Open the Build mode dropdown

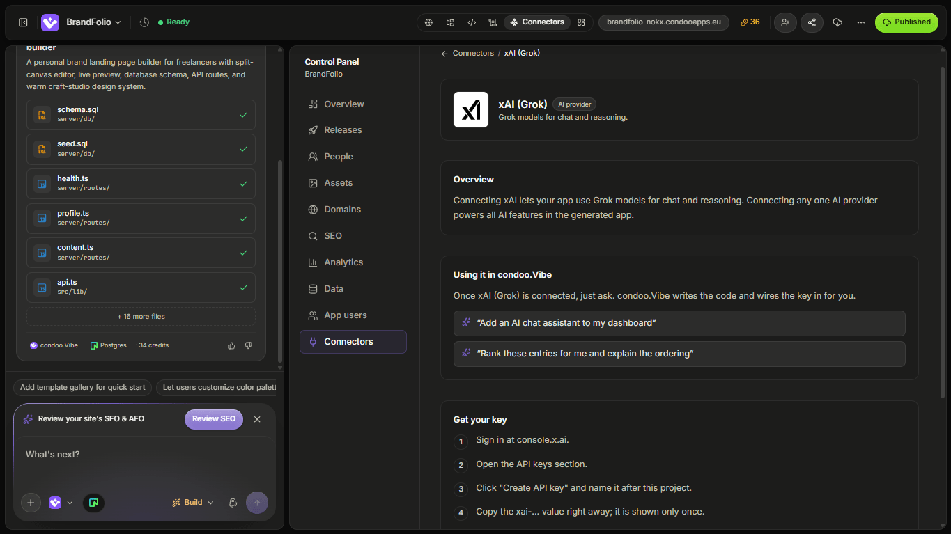click(193, 503)
